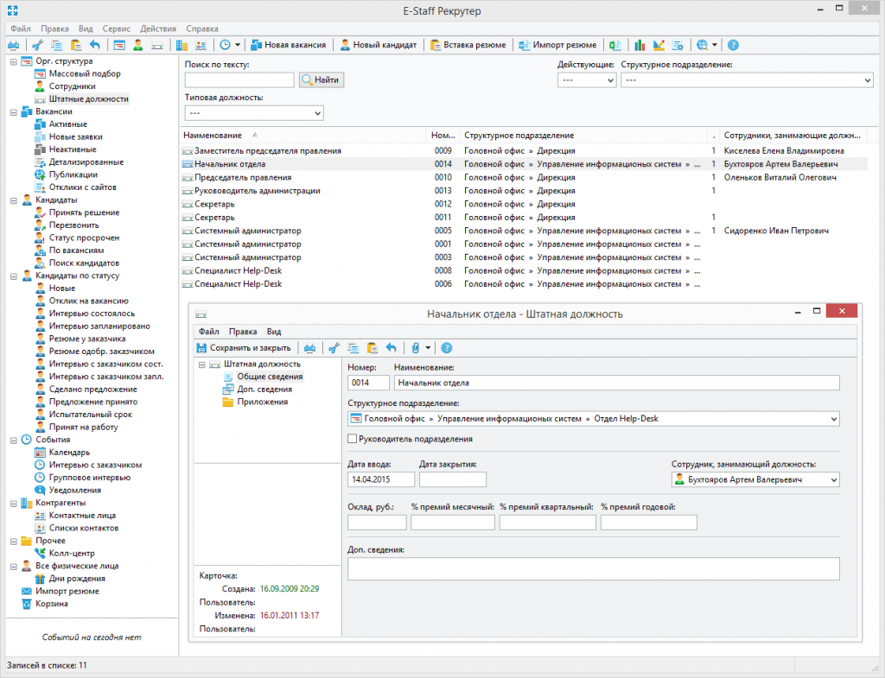Screen dimensions: 885x678
Task: Open the Сотрудник, занимающий должность dropdown
Action: pos(755,479)
